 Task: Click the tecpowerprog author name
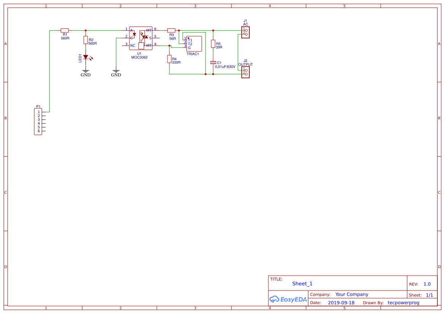404,303
